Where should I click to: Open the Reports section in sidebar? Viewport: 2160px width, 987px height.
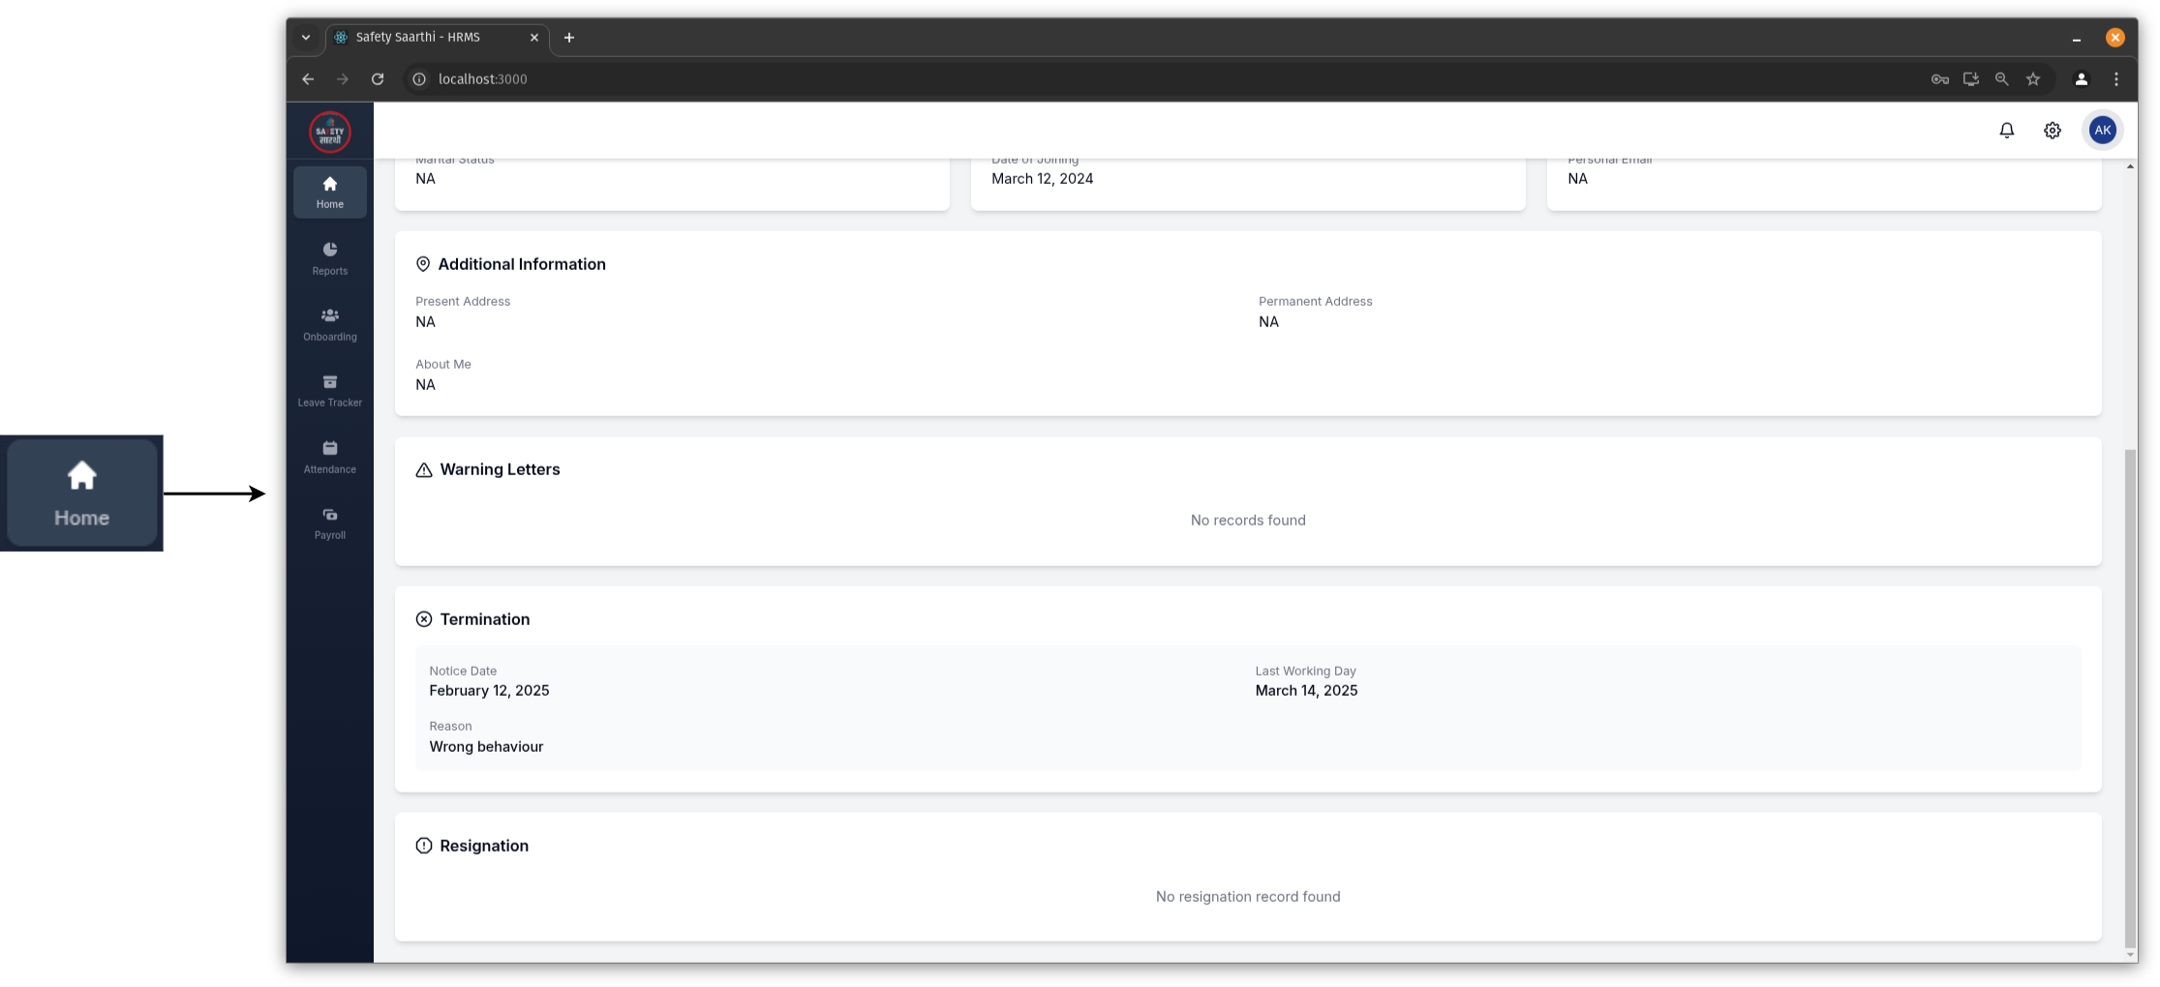click(x=329, y=258)
